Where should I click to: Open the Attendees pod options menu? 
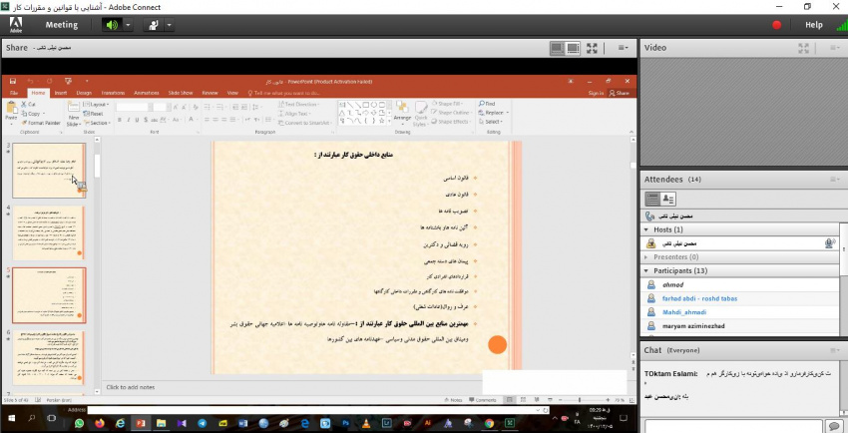click(x=830, y=180)
